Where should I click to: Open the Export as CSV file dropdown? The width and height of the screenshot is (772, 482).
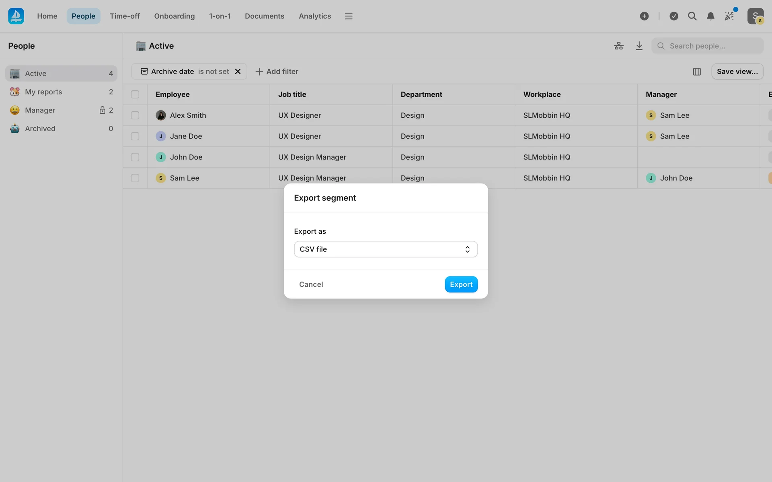(x=386, y=249)
